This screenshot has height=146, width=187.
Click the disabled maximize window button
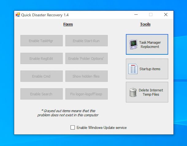coord(151,15)
